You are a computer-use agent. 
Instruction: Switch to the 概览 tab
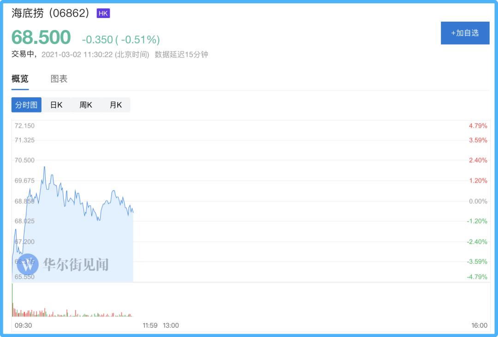pyautogui.click(x=20, y=79)
